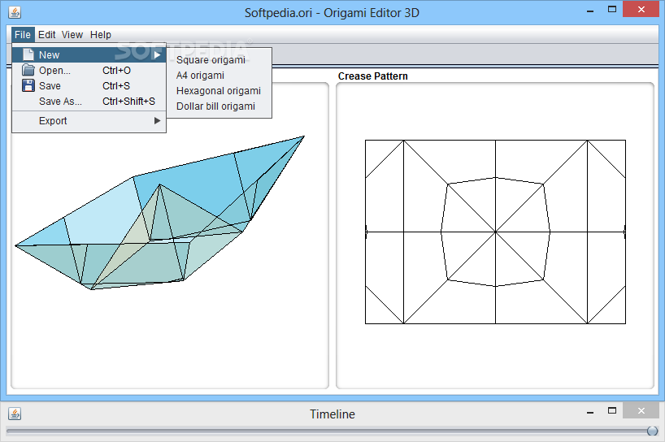Open the Edit menu
This screenshot has height=442, width=665.
coord(46,35)
